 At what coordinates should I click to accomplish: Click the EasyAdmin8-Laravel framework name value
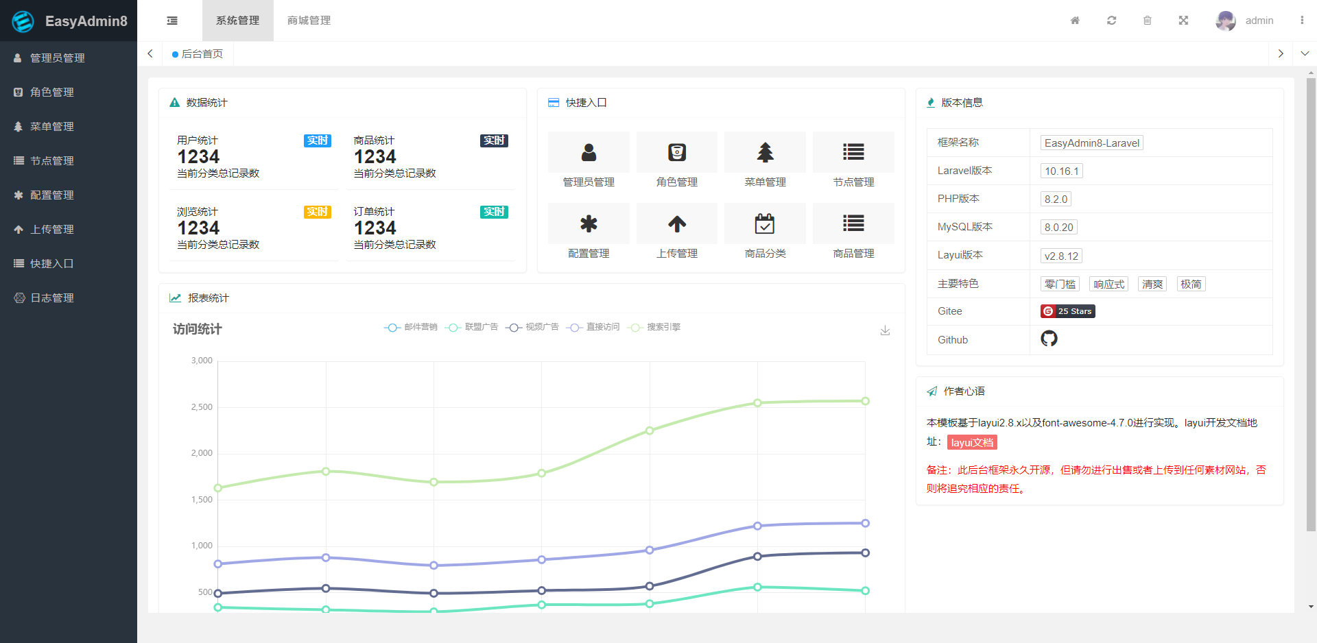(1092, 143)
